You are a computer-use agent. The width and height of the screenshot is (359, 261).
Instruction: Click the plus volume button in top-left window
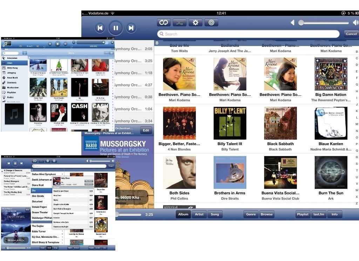click(x=113, y=43)
